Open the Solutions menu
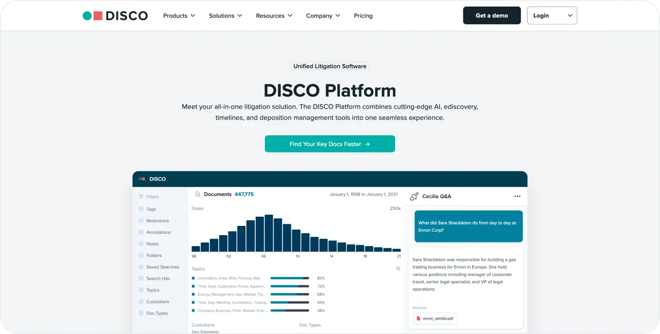 226,16
